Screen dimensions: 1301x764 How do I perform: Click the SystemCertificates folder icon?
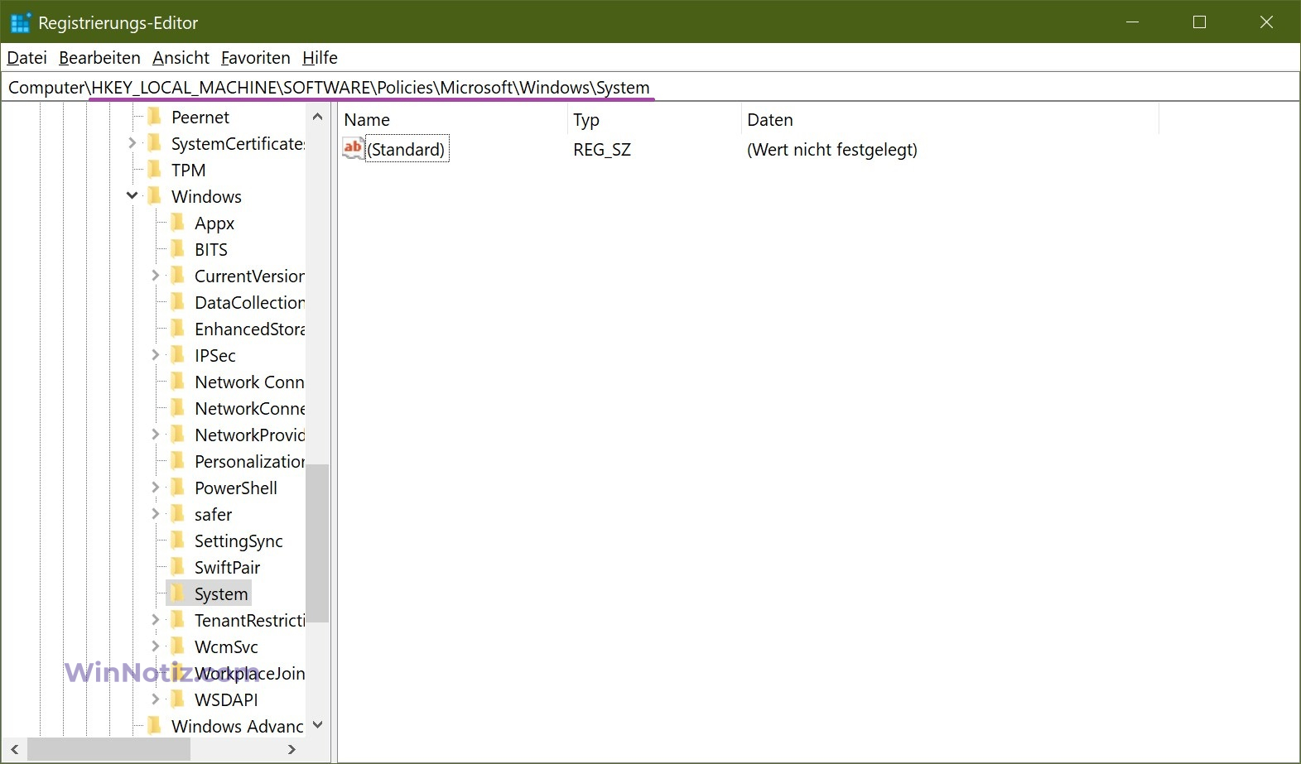pyautogui.click(x=154, y=143)
